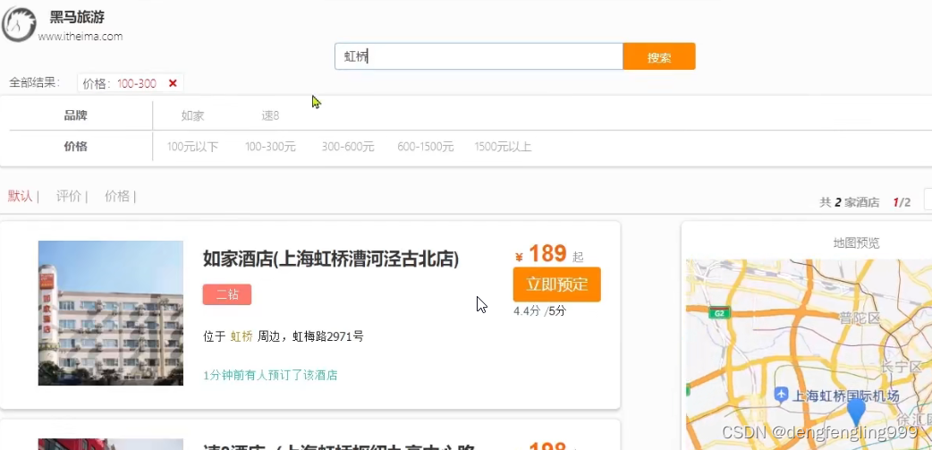This screenshot has height=450, width=932.
Task: Click 长宁区 label on the map
Action: pyautogui.click(x=901, y=367)
